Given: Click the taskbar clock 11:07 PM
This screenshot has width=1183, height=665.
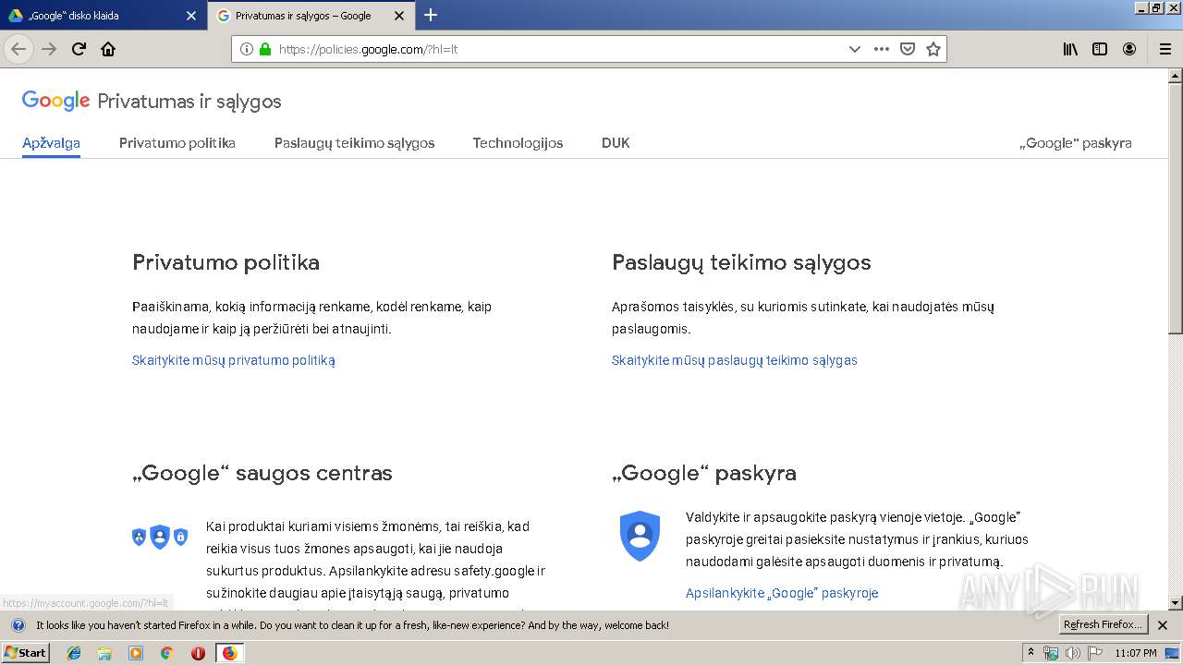Looking at the screenshot, I should 1135,653.
